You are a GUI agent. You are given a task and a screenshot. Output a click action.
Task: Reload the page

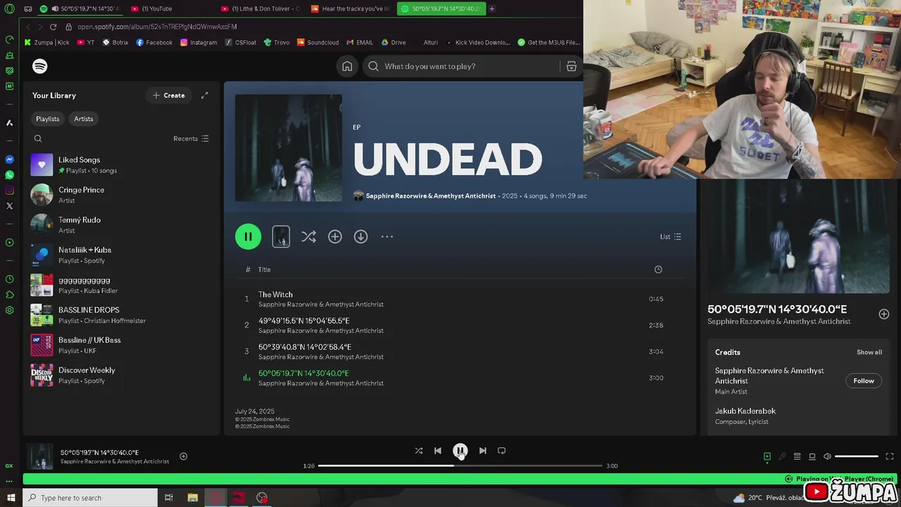53,27
